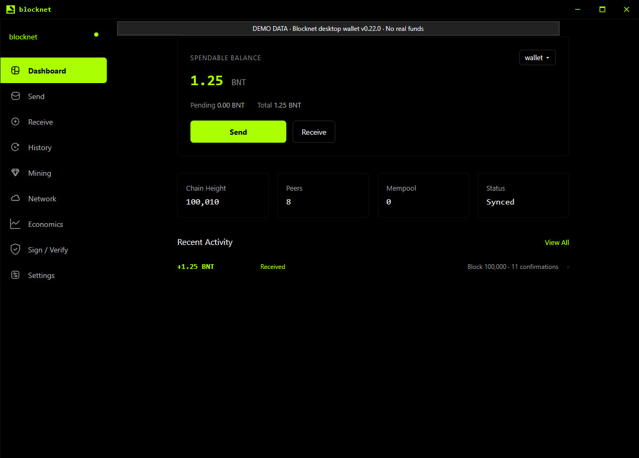The width and height of the screenshot is (639, 458).
Task: Click the DEMO DATA banner
Action: pyautogui.click(x=338, y=29)
